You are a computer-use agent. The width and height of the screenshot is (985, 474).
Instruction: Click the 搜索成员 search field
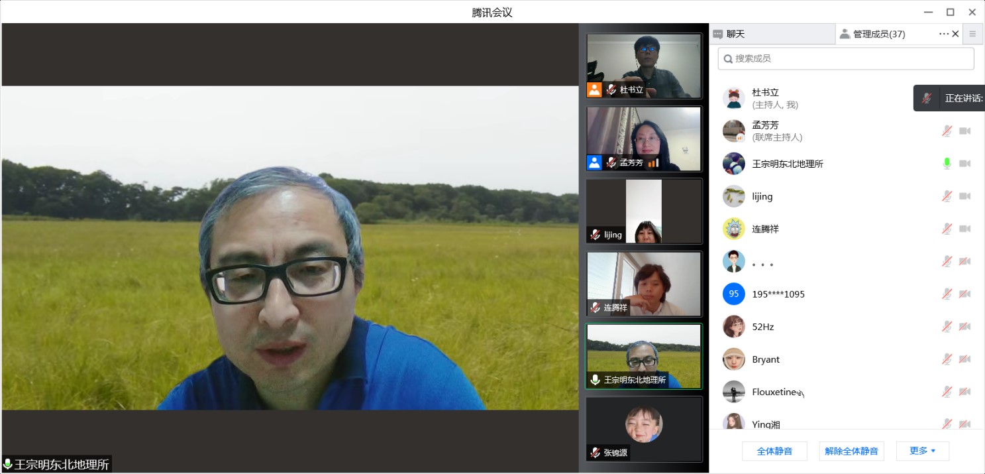coord(846,58)
